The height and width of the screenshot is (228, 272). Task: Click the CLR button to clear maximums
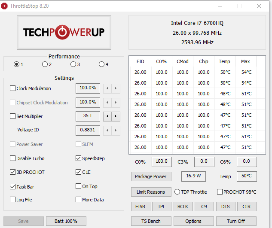pos(247,207)
